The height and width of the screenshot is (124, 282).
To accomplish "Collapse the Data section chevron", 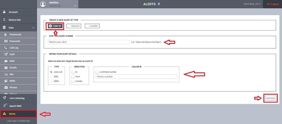I will click(x=33, y=28).
